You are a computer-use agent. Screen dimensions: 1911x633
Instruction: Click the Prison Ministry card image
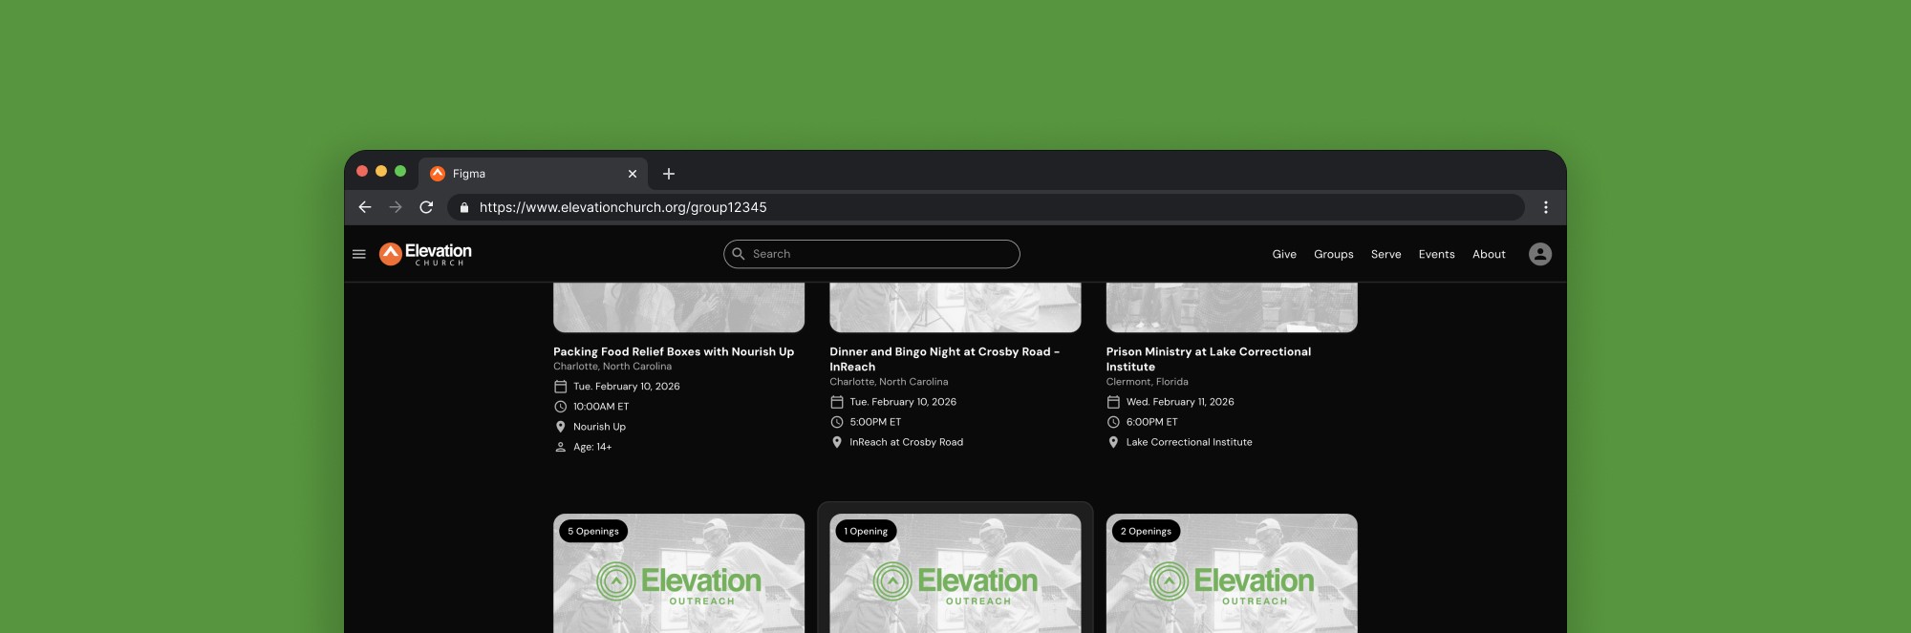(1232, 307)
